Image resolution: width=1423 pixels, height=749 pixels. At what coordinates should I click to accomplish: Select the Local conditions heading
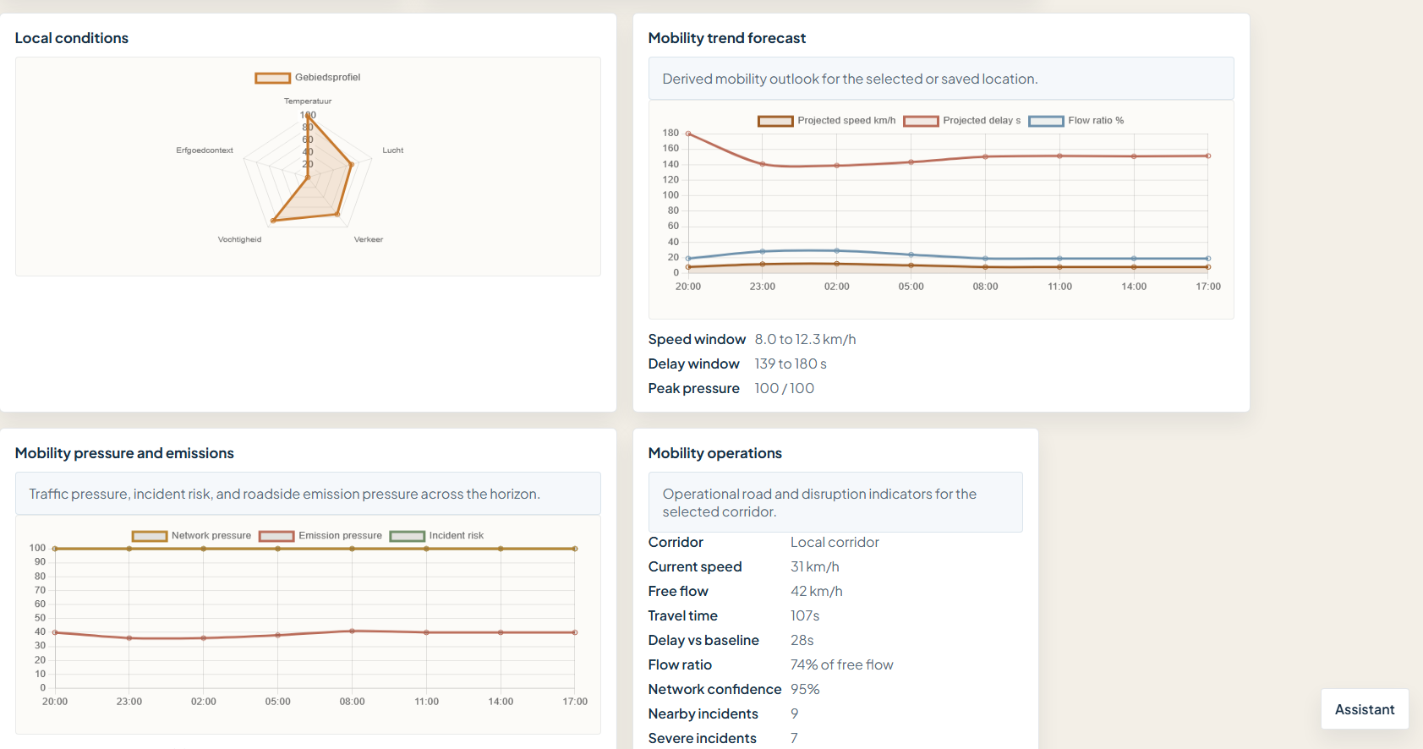point(72,38)
